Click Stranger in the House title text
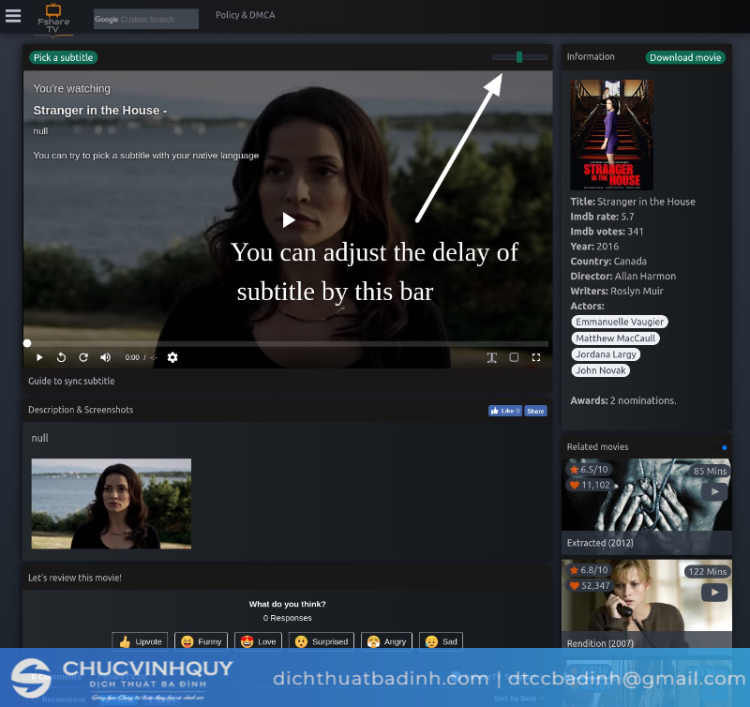Screen dimensions: 750x707 pyautogui.click(x=633, y=202)
